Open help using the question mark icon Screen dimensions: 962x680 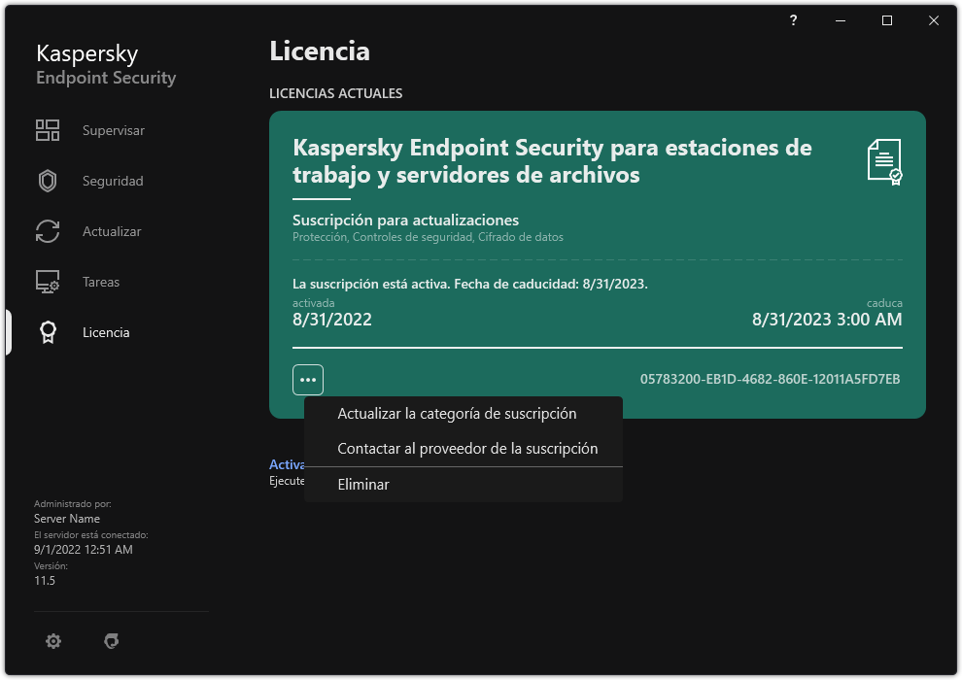793,19
